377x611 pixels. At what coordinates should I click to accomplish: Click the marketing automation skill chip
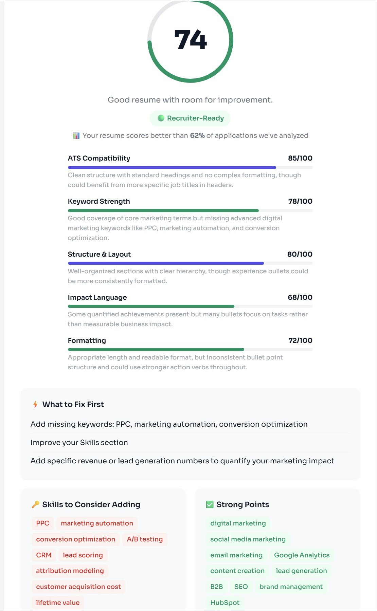tap(96, 523)
